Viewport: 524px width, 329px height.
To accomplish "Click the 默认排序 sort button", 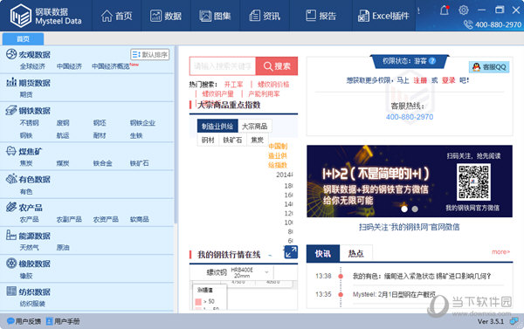I will point(149,54).
